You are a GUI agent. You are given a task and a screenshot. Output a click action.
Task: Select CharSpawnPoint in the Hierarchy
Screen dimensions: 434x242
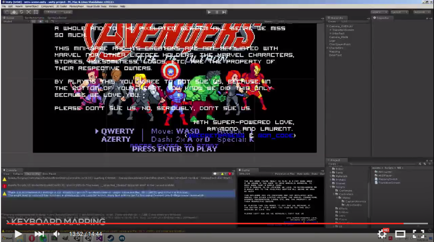point(340,44)
